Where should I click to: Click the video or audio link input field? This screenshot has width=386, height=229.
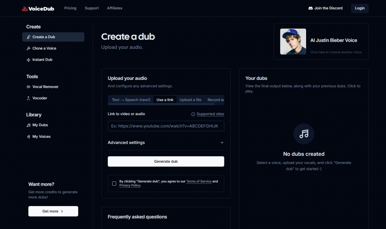166,126
